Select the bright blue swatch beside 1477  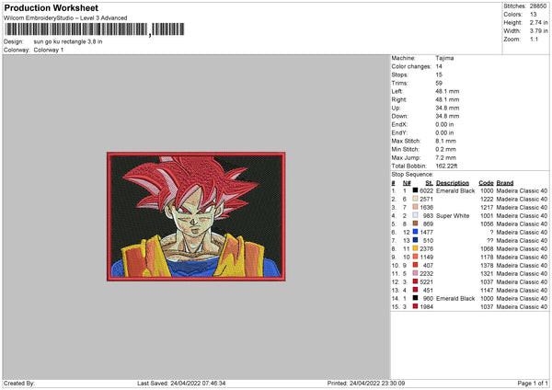point(415,232)
